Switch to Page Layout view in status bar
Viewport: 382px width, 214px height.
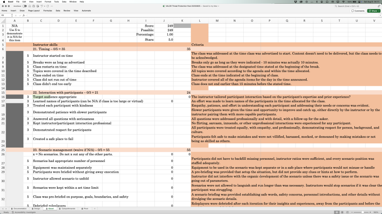coord(342,212)
